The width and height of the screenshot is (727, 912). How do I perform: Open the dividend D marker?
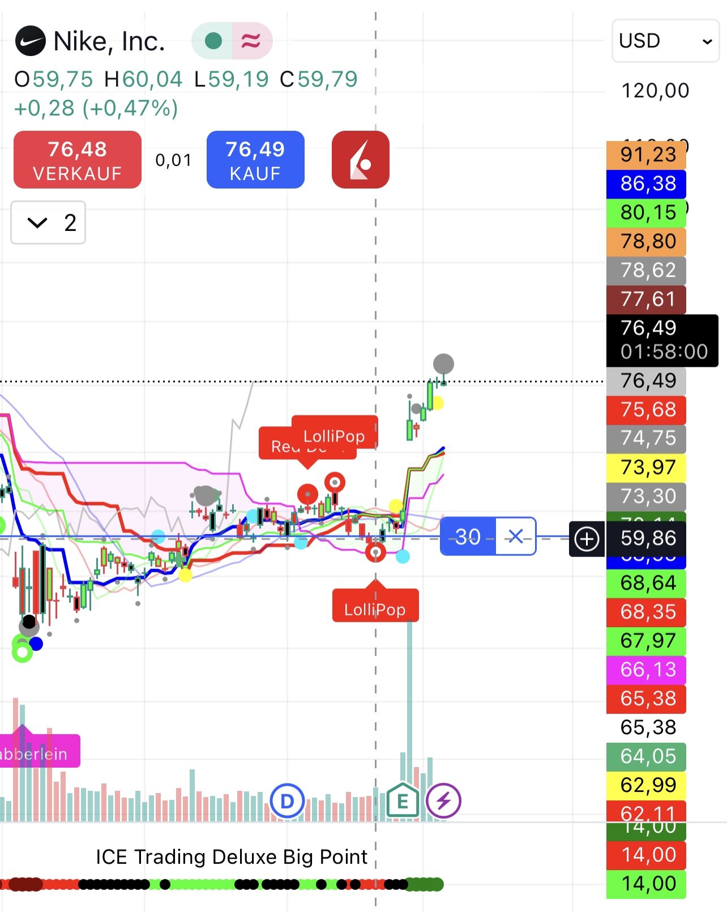(x=287, y=801)
